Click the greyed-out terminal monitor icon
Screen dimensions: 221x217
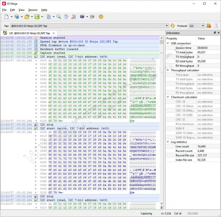[92, 17]
